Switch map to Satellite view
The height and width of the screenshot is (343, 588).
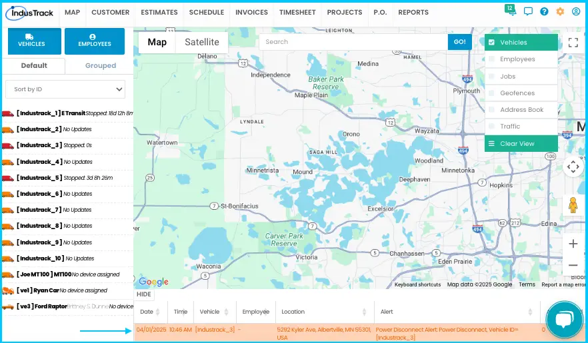pyautogui.click(x=202, y=43)
